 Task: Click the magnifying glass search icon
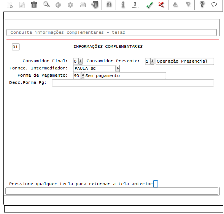[x=46, y=5]
